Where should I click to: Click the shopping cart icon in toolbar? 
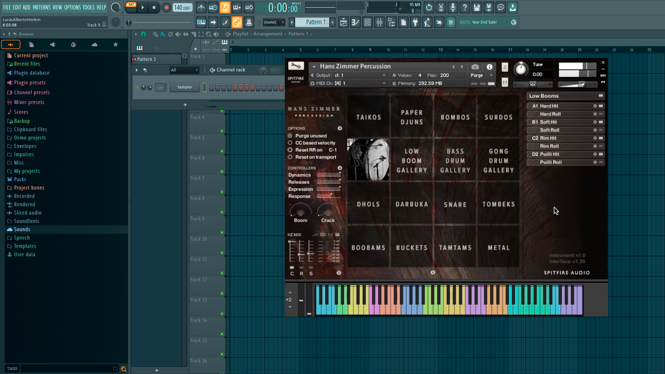[x=451, y=22]
